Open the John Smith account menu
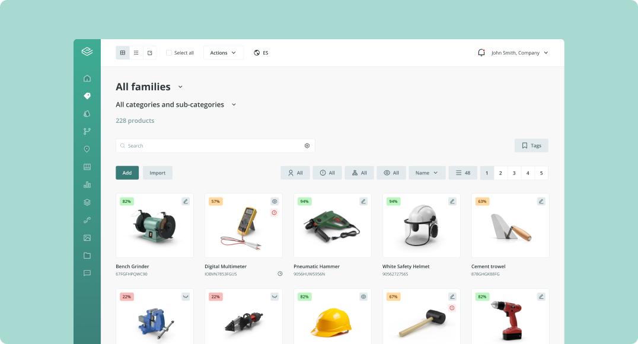Viewport: 638px width, 344px height. [x=519, y=52]
